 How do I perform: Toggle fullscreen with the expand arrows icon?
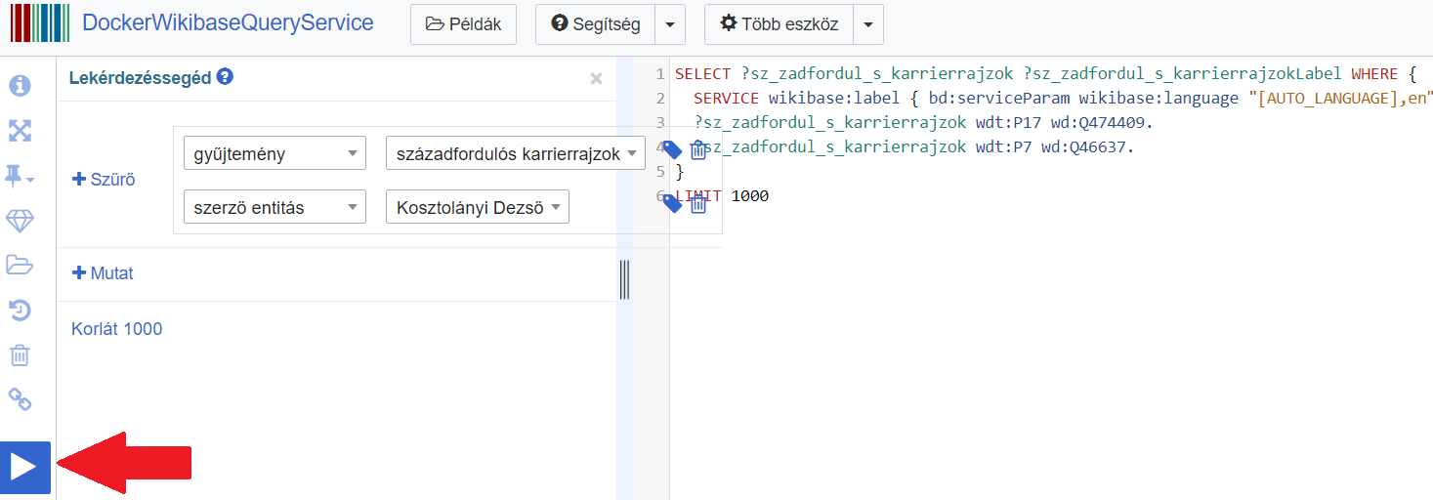[20, 131]
